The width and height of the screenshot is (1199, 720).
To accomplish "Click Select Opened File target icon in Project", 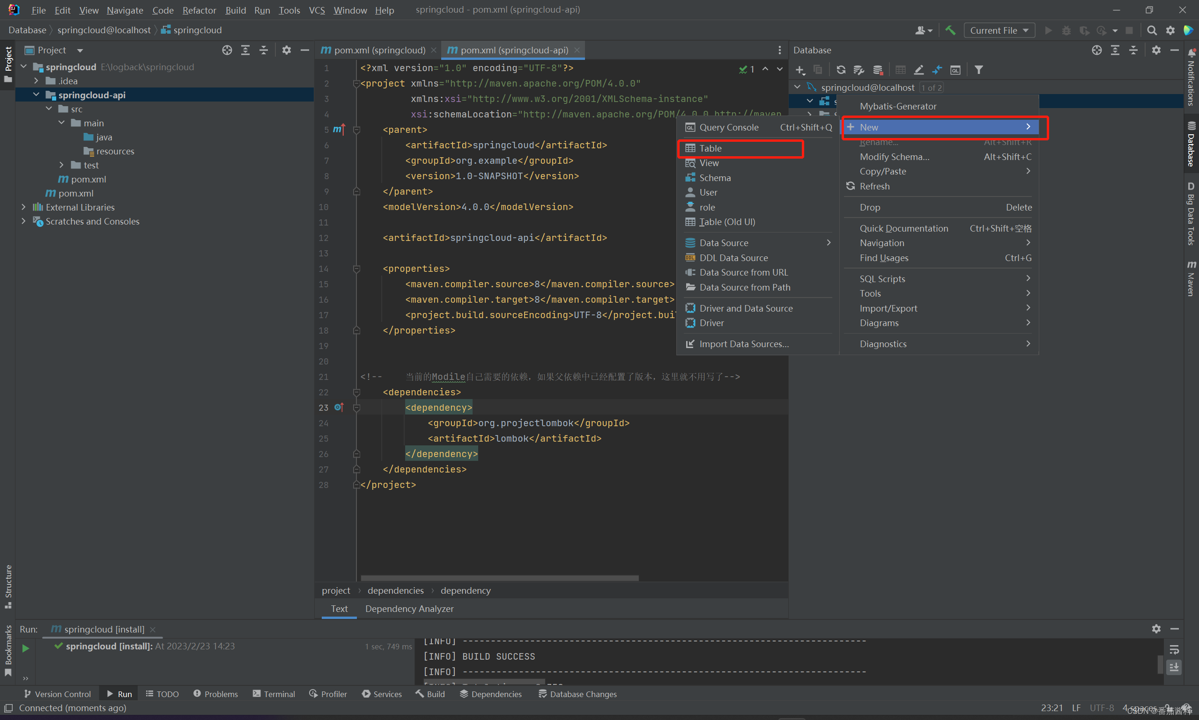I will (227, 51).
